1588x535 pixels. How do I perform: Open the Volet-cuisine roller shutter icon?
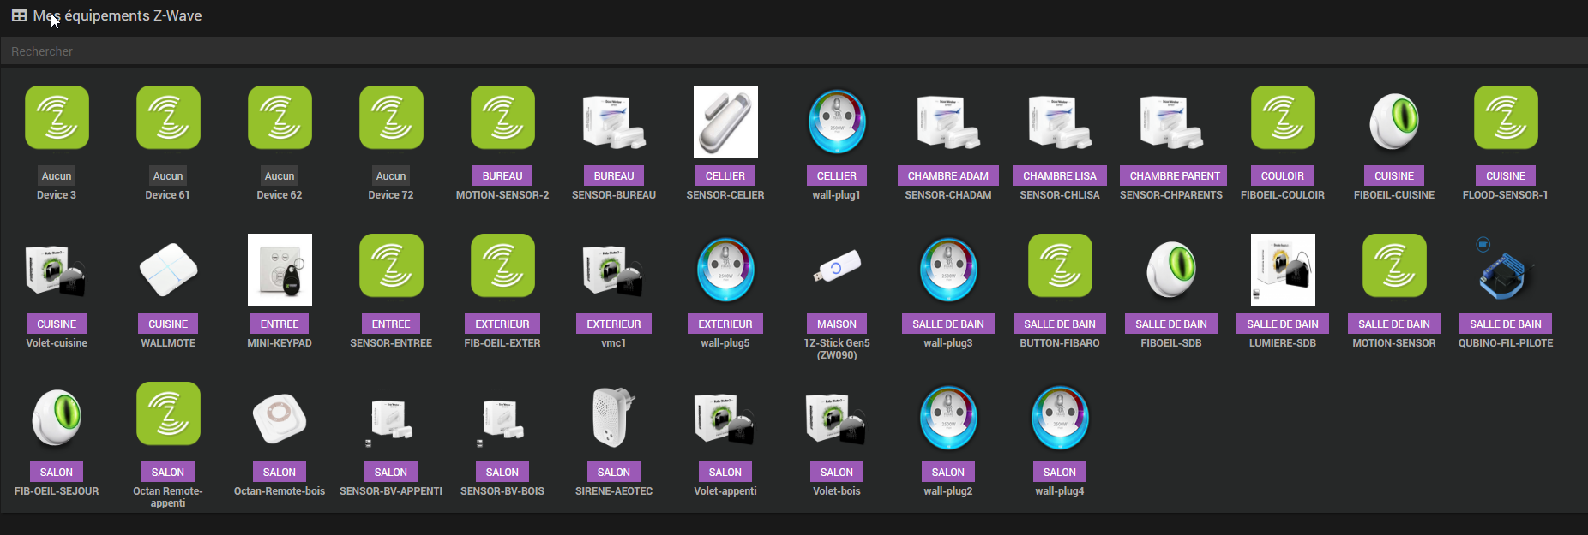click(x=57, y=270)
